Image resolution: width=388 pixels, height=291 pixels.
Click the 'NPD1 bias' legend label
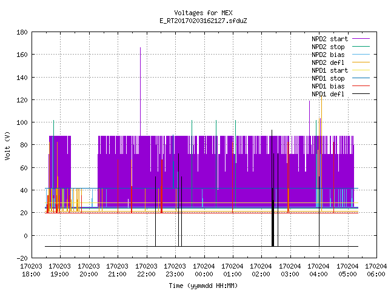pyautogui.click(x=328, y=86)
